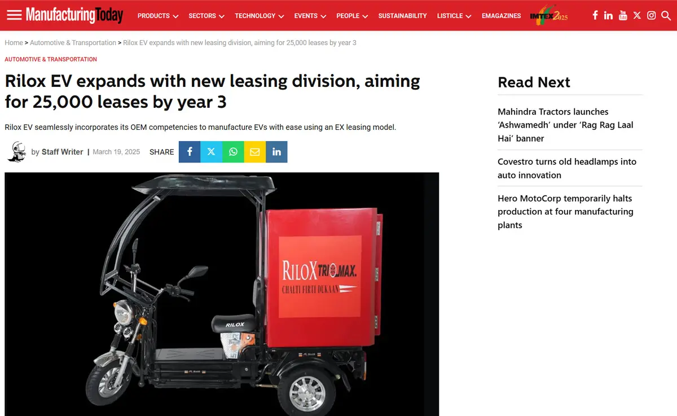Click the Rilox EV three-wheeler image
This screenshot has height=416, width=677.
click(222, 294)
